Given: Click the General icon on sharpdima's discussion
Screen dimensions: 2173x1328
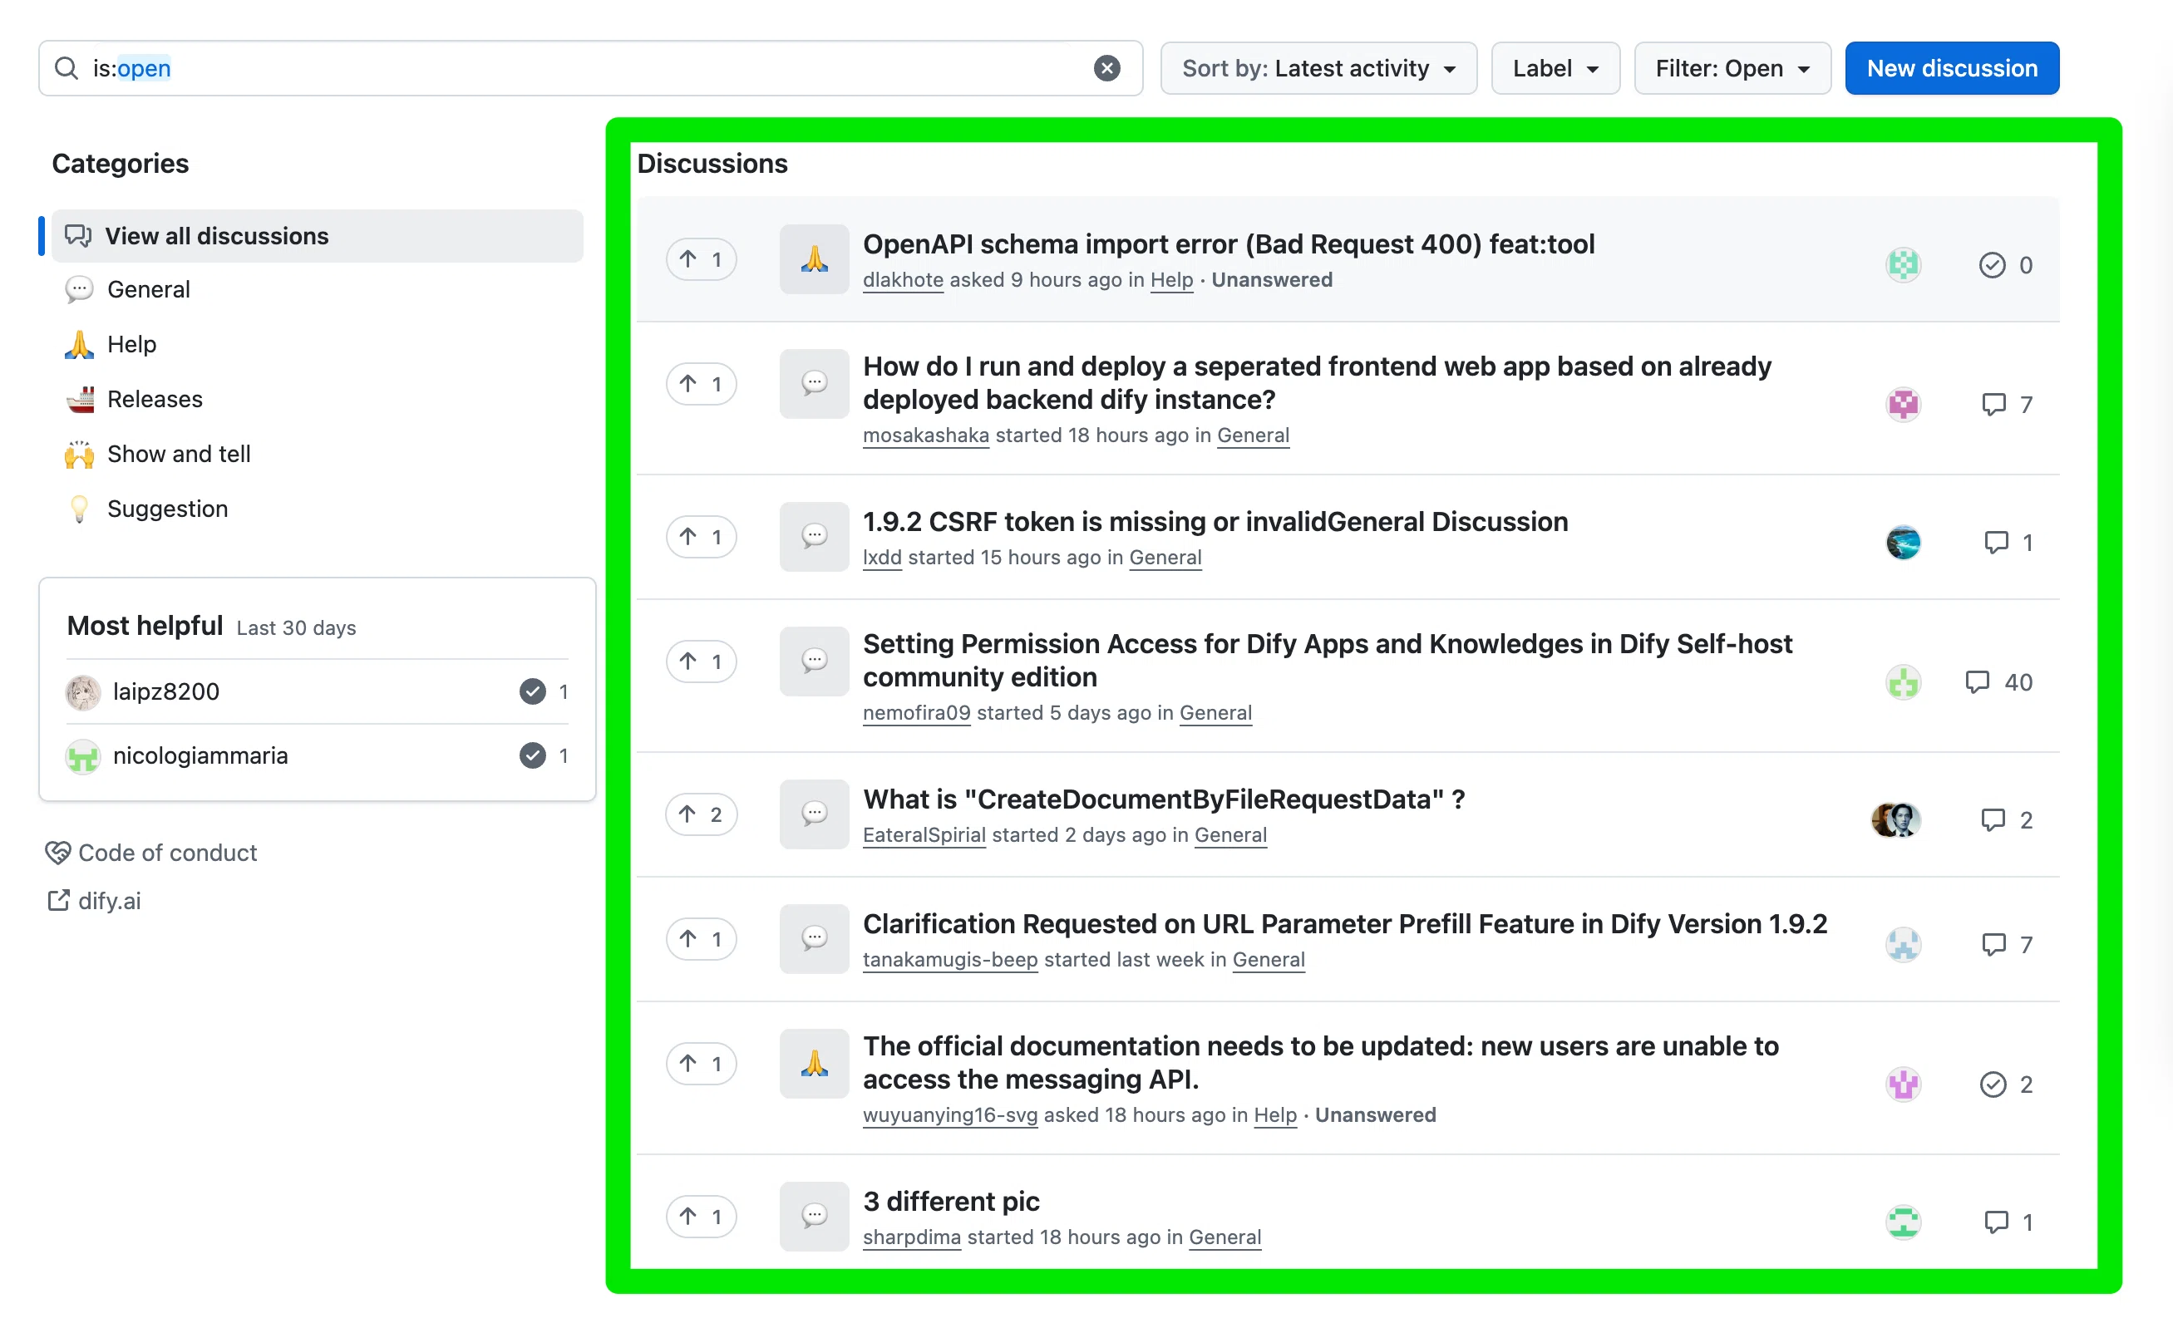Looking at the screenshot, I should (x=814, y=1216).
